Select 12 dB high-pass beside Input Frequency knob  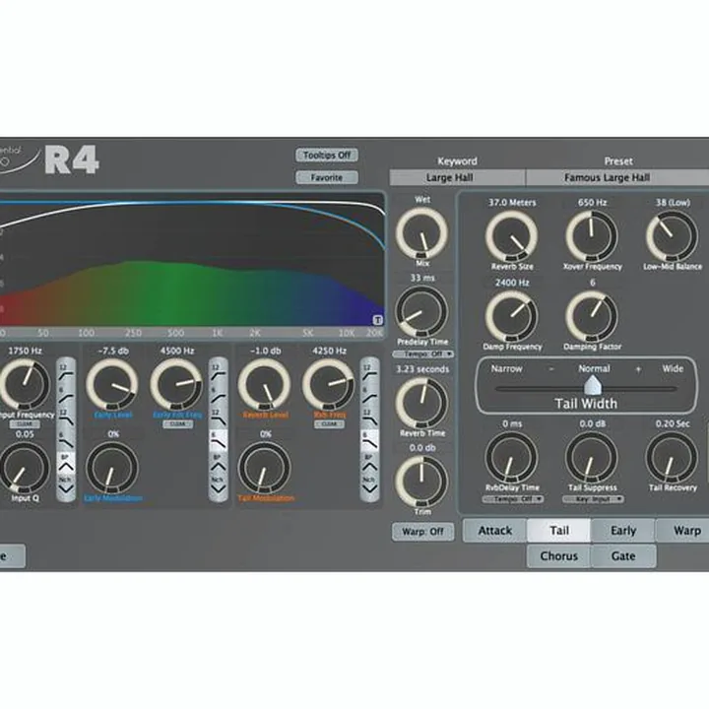coord(66,371)
